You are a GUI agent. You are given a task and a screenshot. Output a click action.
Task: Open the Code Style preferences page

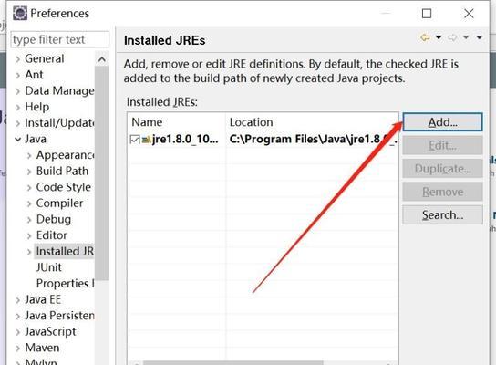click(64, 187)
